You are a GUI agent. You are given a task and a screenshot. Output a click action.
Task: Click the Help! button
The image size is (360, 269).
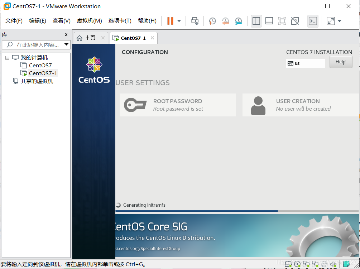341,62
